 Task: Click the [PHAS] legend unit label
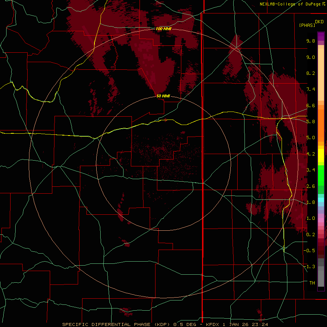307,25
